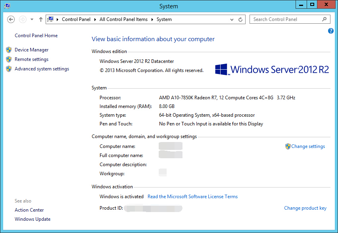The image size is (338, 233).
Task: Click the System window title bar icon
Action: click(x=7, y=6)
